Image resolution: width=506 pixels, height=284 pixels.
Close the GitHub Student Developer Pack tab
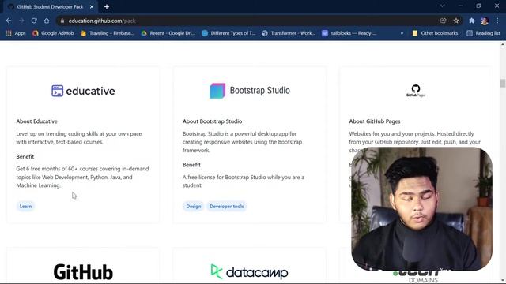tap(92, 7)
